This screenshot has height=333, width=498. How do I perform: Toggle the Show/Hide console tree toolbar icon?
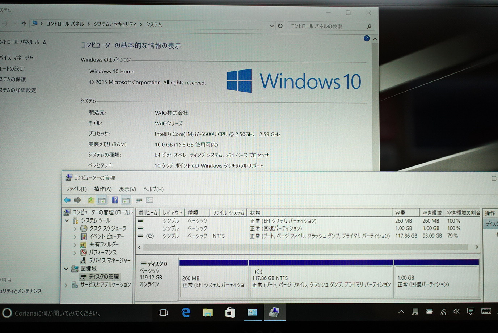click(x=102, y=200)
